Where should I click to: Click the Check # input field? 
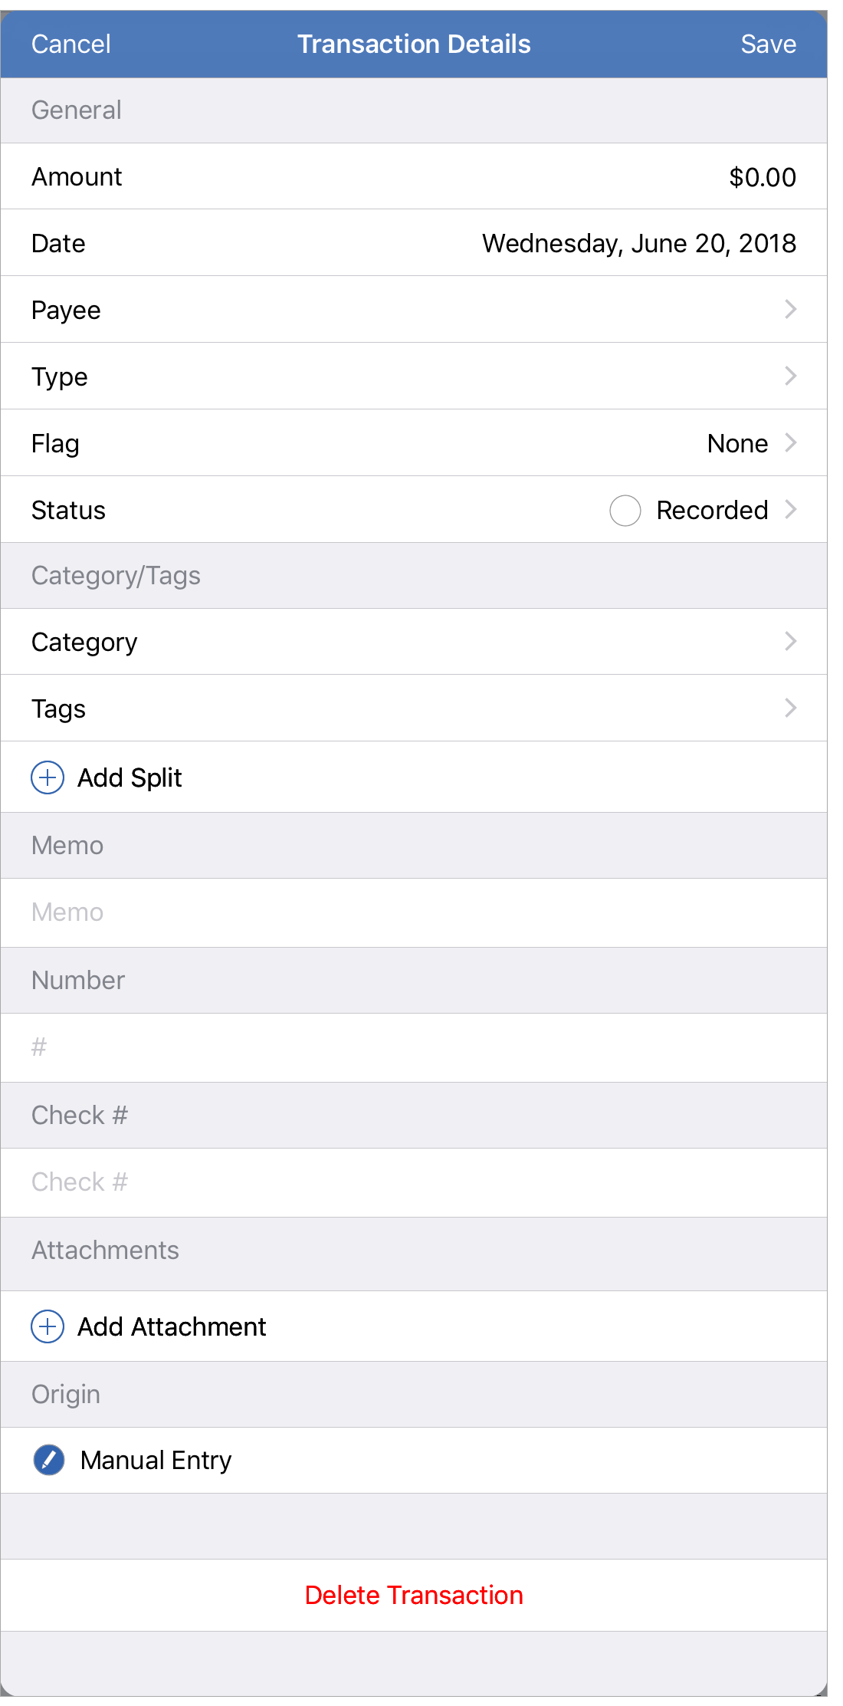[x=414, y=1182]
